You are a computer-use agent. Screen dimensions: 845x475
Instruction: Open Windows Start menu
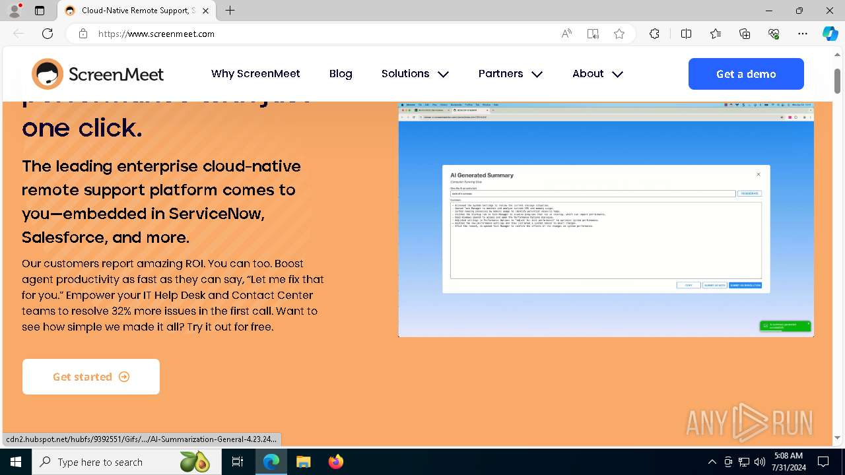tap(16, 462)
